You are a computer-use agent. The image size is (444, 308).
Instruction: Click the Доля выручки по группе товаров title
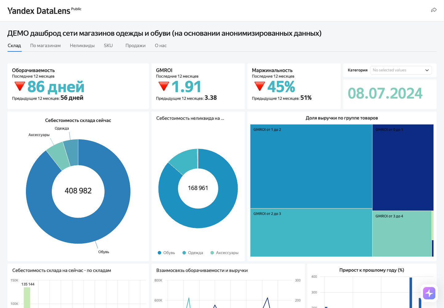pyautogui.click(x=342, y=118)
